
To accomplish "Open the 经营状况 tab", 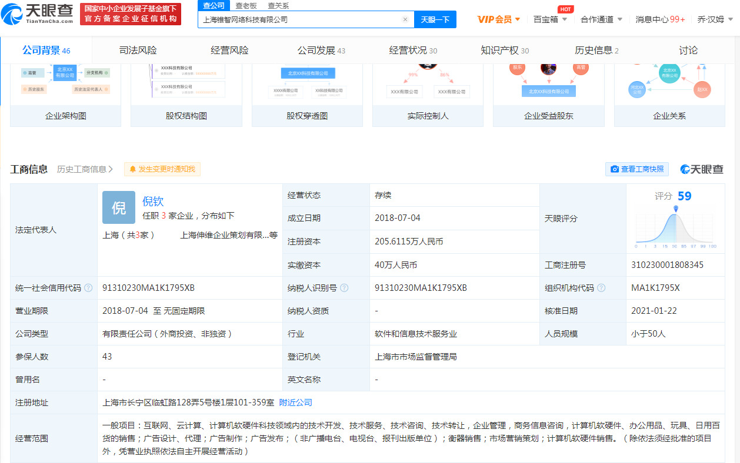I will (413, 51).
